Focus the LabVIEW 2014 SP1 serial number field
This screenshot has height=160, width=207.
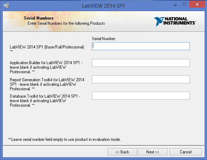tap(141, 46)
